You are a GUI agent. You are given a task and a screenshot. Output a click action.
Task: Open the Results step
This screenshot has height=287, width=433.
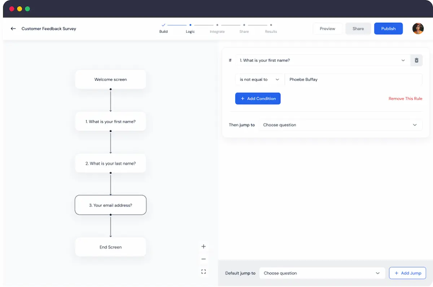[x=271, y=28]
